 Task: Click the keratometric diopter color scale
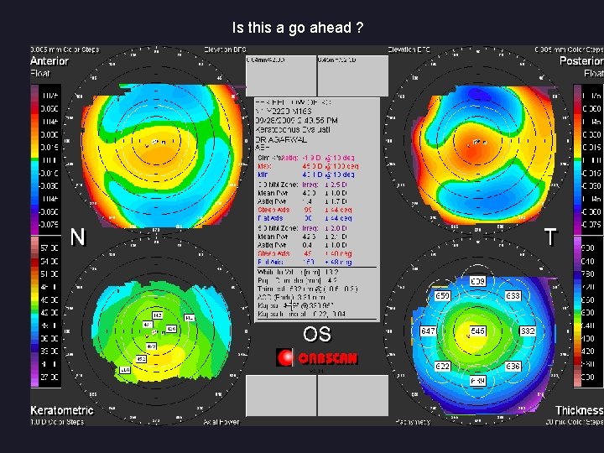point(45,312)
